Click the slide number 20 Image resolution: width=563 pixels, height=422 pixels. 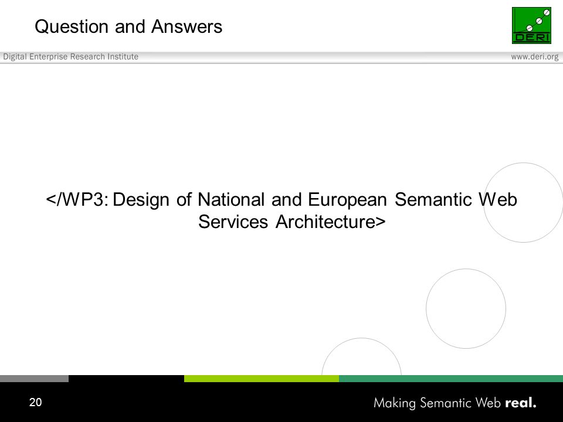coord(36,402)
